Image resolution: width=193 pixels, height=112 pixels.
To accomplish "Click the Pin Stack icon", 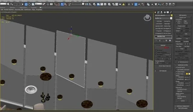I will pyautogui.click(x=156, y=40).
